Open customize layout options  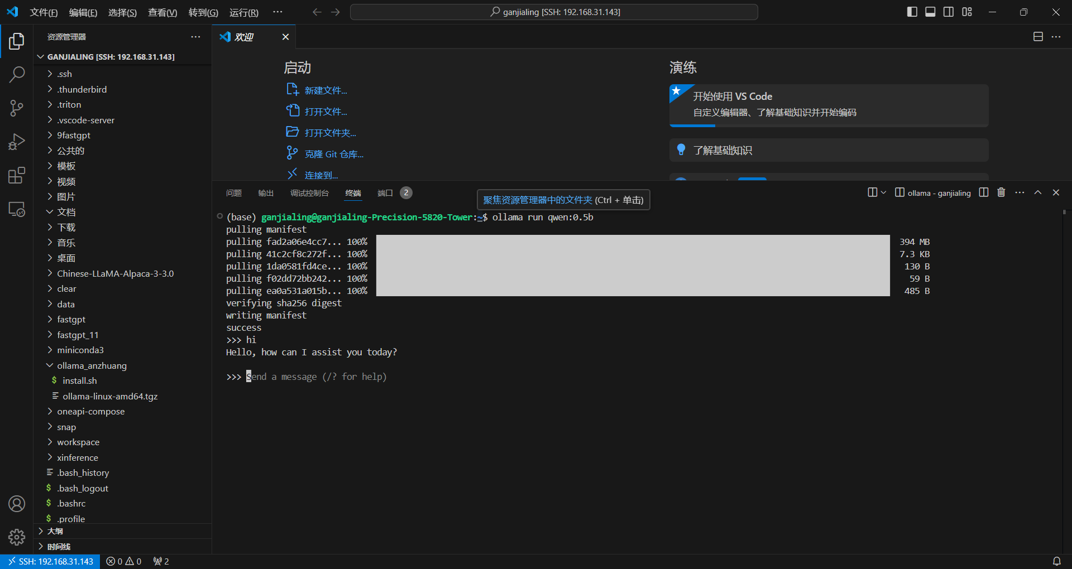(967, 12)
